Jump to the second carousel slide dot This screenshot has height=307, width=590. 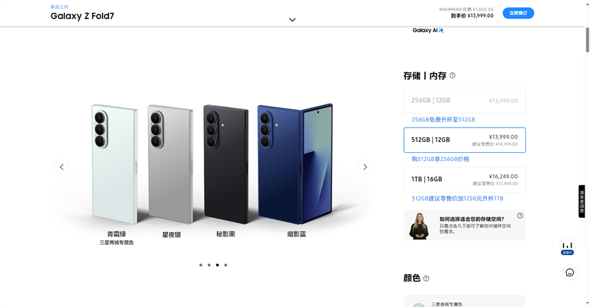click(x=209, y=265)
